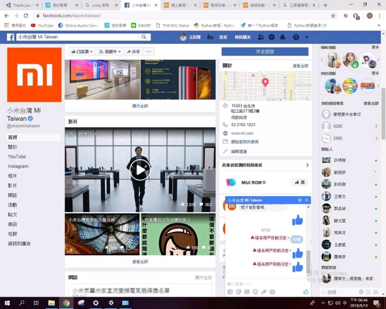The height and width of the screenshot is (309, 386).
Task: Select Instagram in left page menu
Action: click(x=18, y=166)
